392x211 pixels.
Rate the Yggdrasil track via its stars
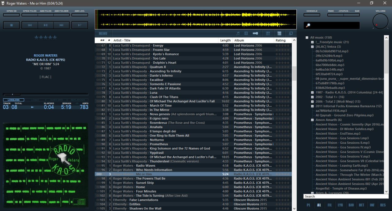pos(282,153)
